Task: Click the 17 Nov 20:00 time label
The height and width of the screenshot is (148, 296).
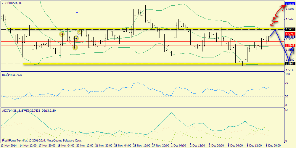Action: [47, 146]
